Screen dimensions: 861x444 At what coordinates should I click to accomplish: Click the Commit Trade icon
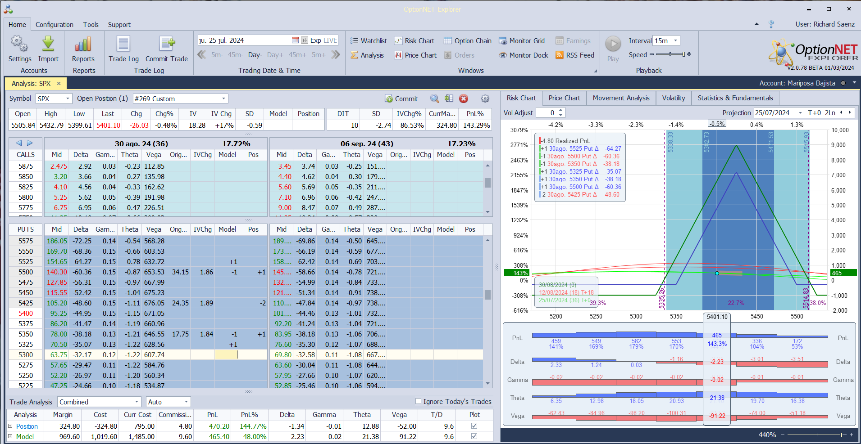tap(166, 44)
